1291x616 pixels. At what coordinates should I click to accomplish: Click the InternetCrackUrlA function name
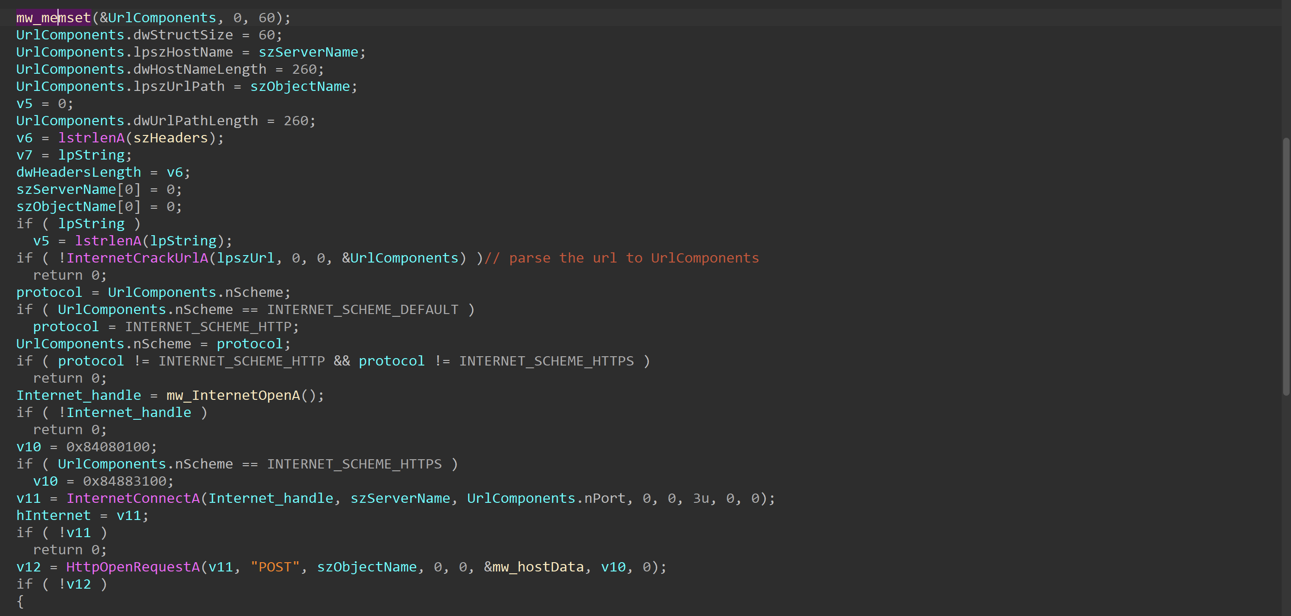[x=137, y=258]
